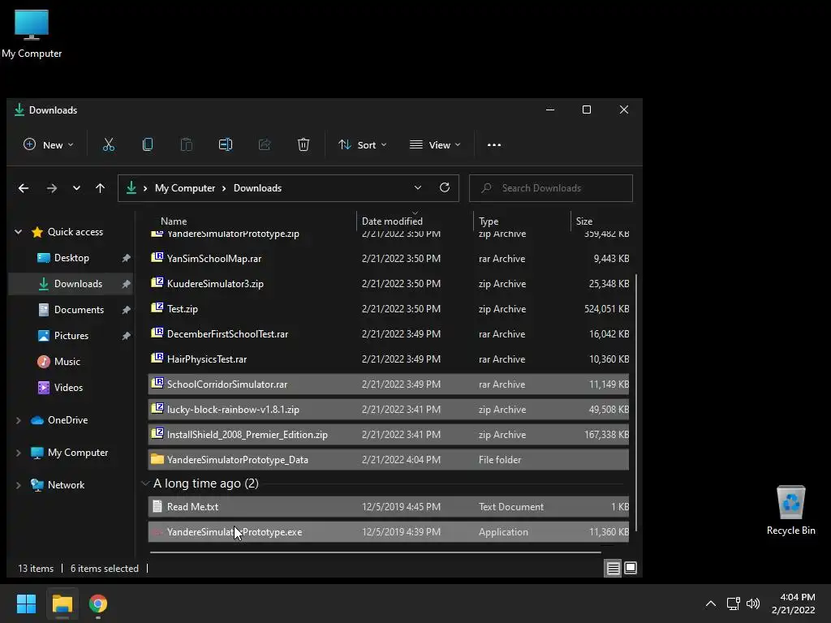Viewport: 831px width, 623px height.
Task: Open the taskbar clock and date
Action: pos(794,604)
